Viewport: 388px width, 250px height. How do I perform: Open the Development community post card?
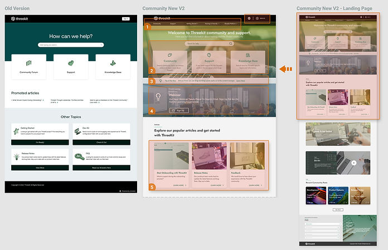click(316, 195)
